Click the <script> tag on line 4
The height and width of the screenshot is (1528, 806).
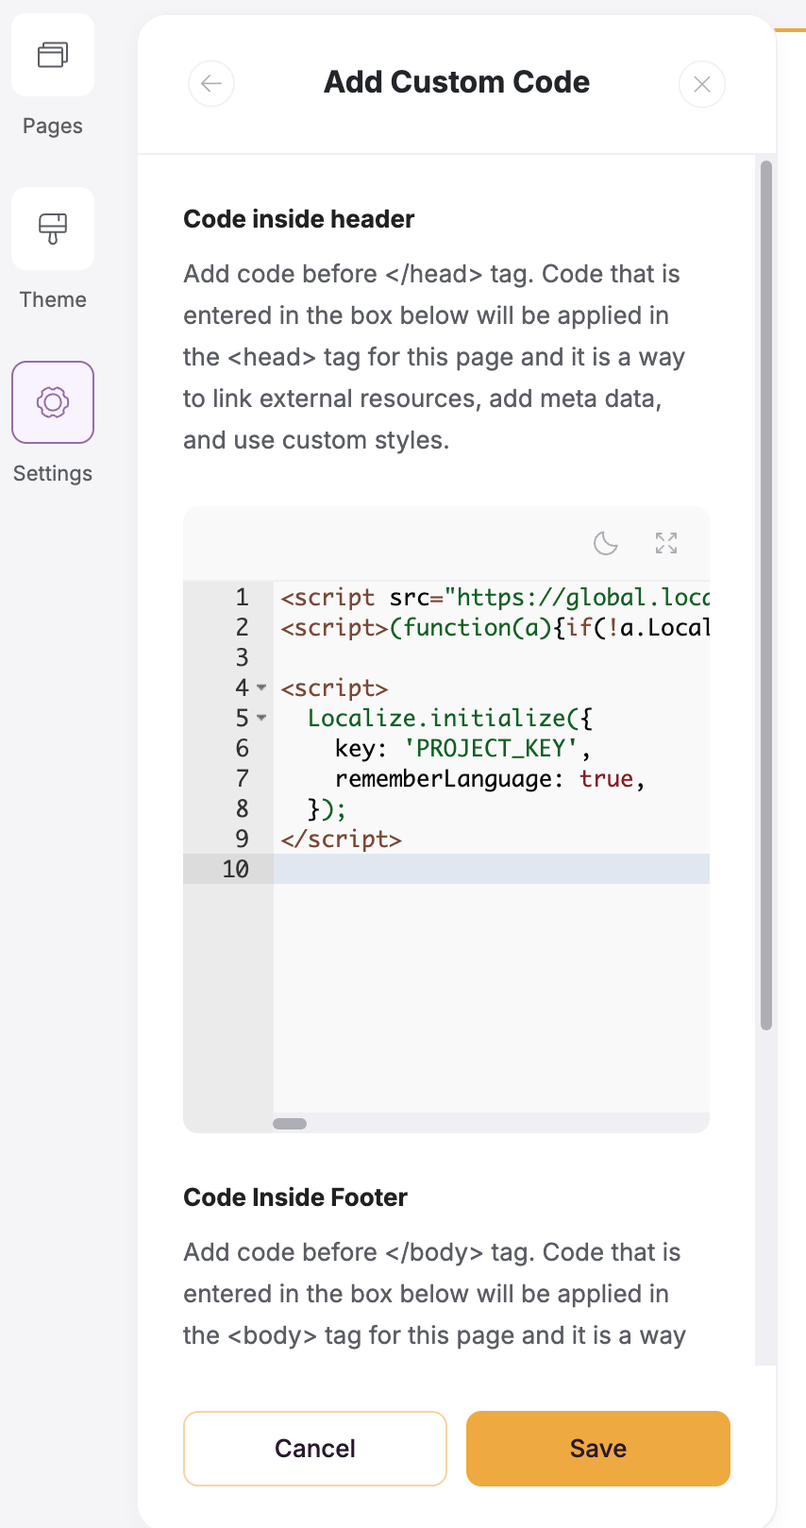(x=335, y=688)
